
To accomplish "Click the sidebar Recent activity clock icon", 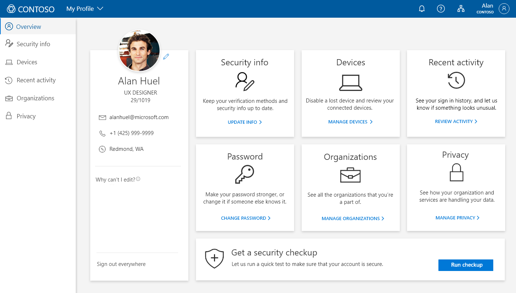I will click(9, 80).
